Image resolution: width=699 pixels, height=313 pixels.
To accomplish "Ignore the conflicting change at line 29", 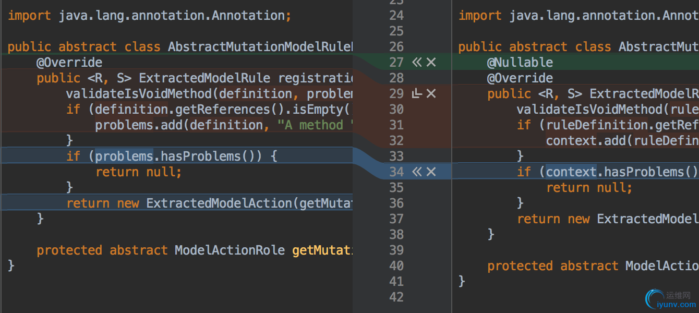I will coord(431,94).
